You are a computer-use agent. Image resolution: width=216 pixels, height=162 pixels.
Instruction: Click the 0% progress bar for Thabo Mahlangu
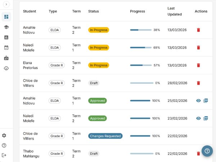click(142, 154)
